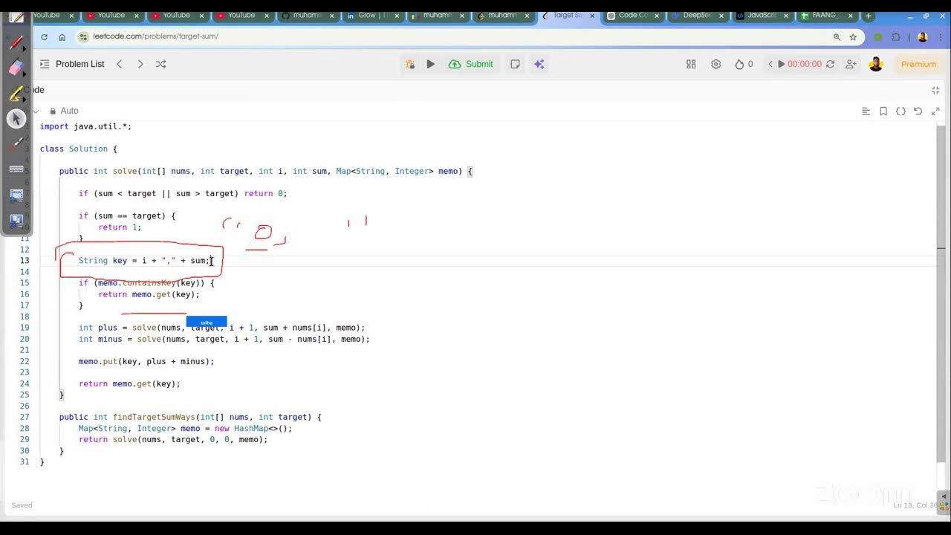Screen dimensions: 951x535
Task: Click the Premium button
Action: (x=919, y=64)
